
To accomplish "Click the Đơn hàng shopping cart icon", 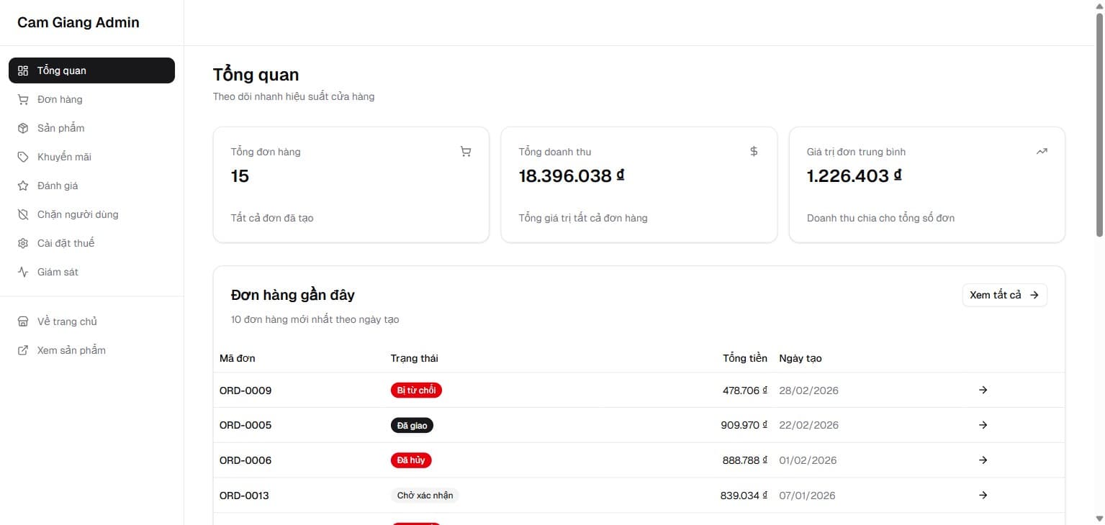I will 23,99.
